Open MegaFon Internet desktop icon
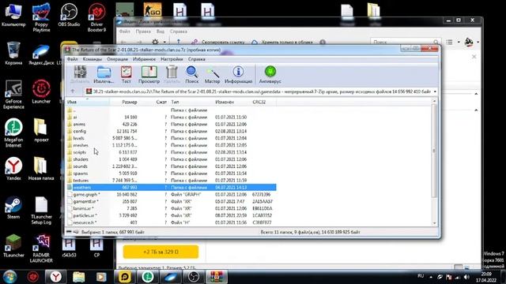Viewport: 506px width, 284px height. tap(13, 133)
